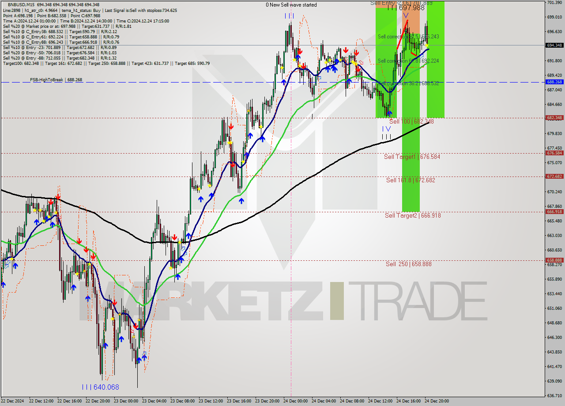Click the red 666.918 price tag

[554, 212]
